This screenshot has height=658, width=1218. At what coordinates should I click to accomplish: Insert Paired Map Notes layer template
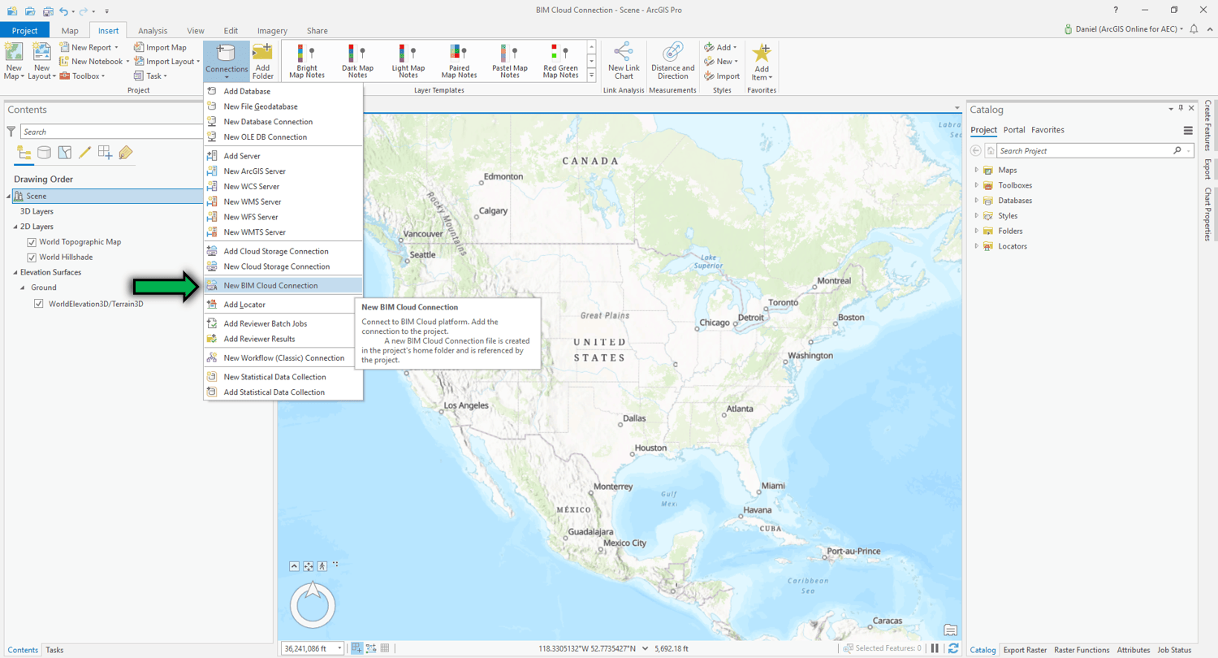[460, 61]
